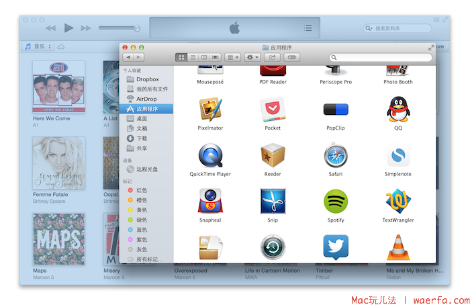Switch Finder to icon view

tap(181, 57)
